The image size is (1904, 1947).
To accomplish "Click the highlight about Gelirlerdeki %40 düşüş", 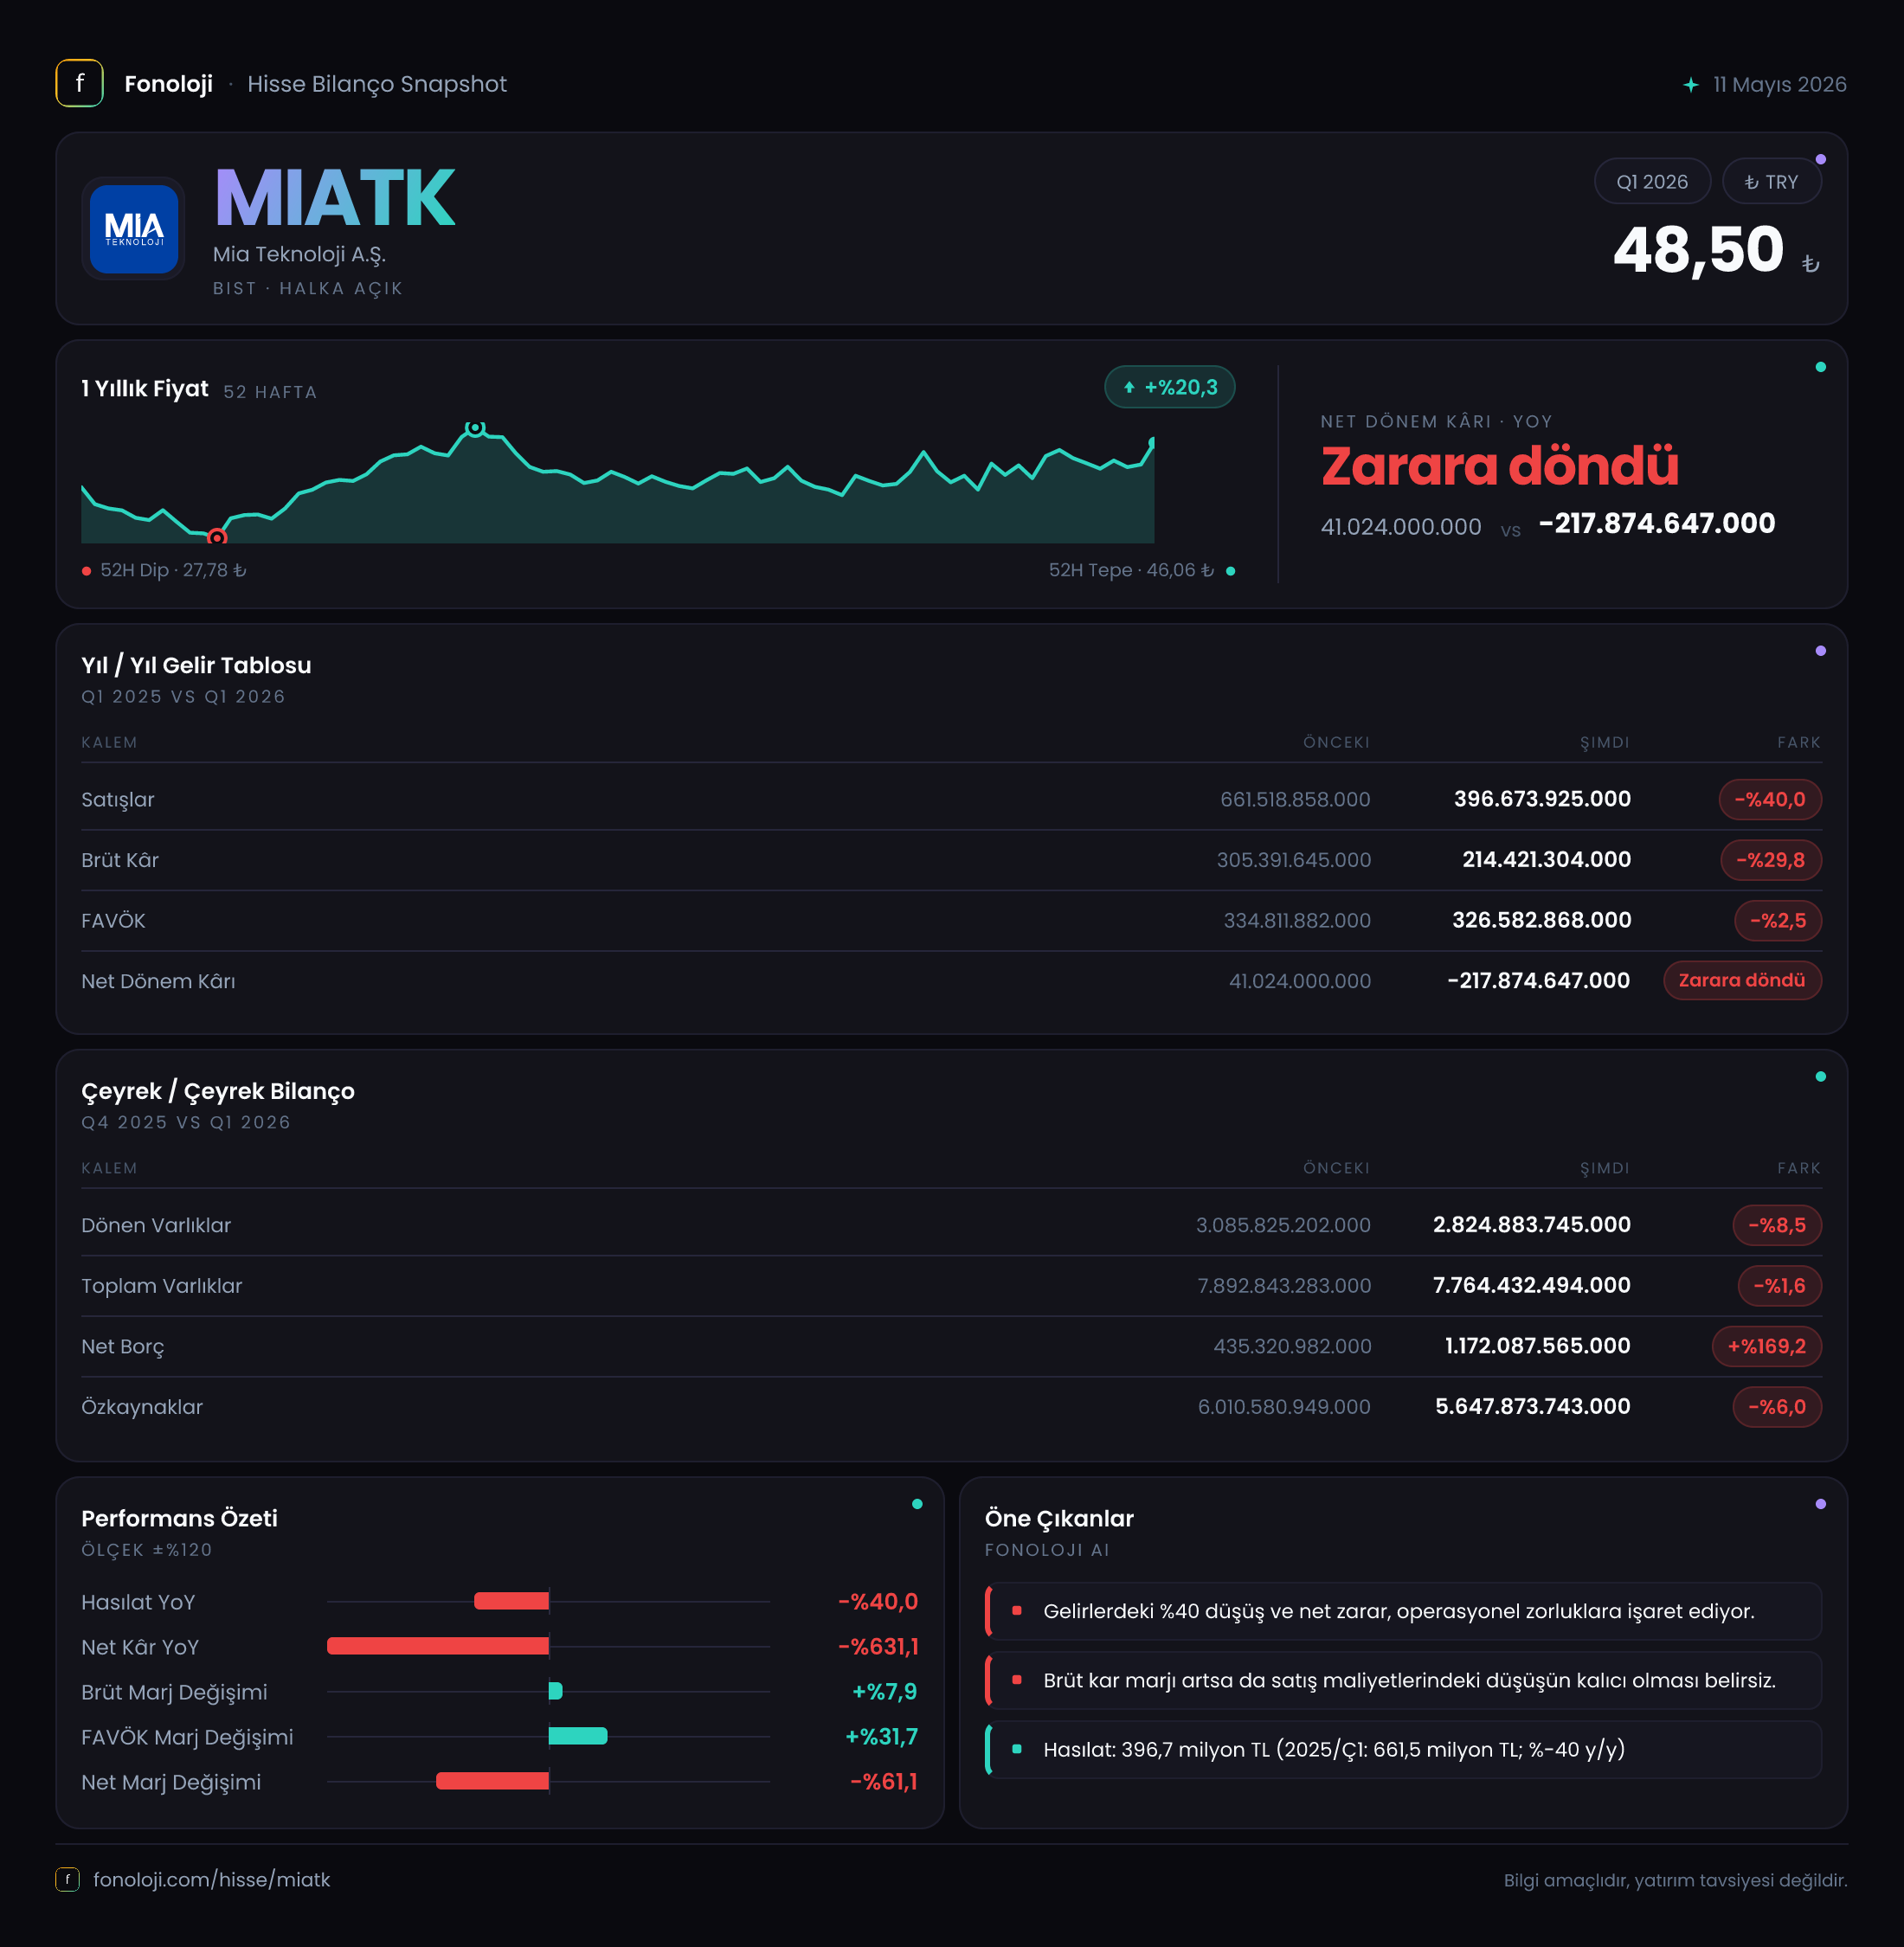I will 1403,1611.
